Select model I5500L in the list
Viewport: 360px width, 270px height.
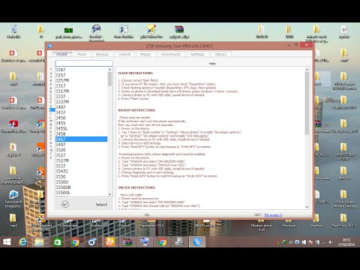click(81, 193)
